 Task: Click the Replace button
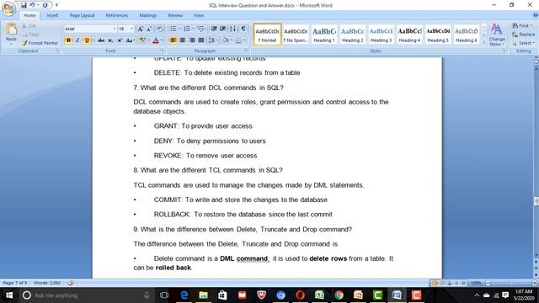coord(523,35)
